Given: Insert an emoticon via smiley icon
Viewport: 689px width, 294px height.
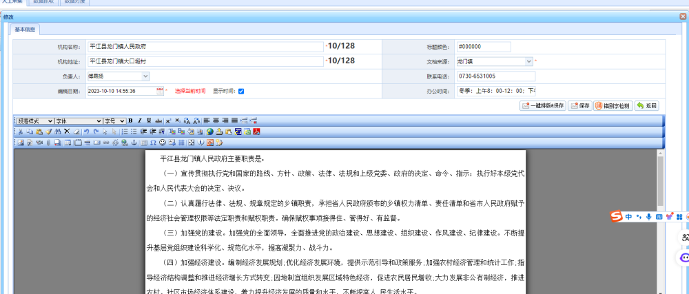Looking at the screenshot, I should [x=163, y=143].
